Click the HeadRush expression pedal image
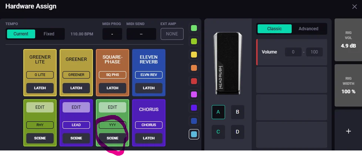This screenshot has height=156, width=362. (228, 63)
